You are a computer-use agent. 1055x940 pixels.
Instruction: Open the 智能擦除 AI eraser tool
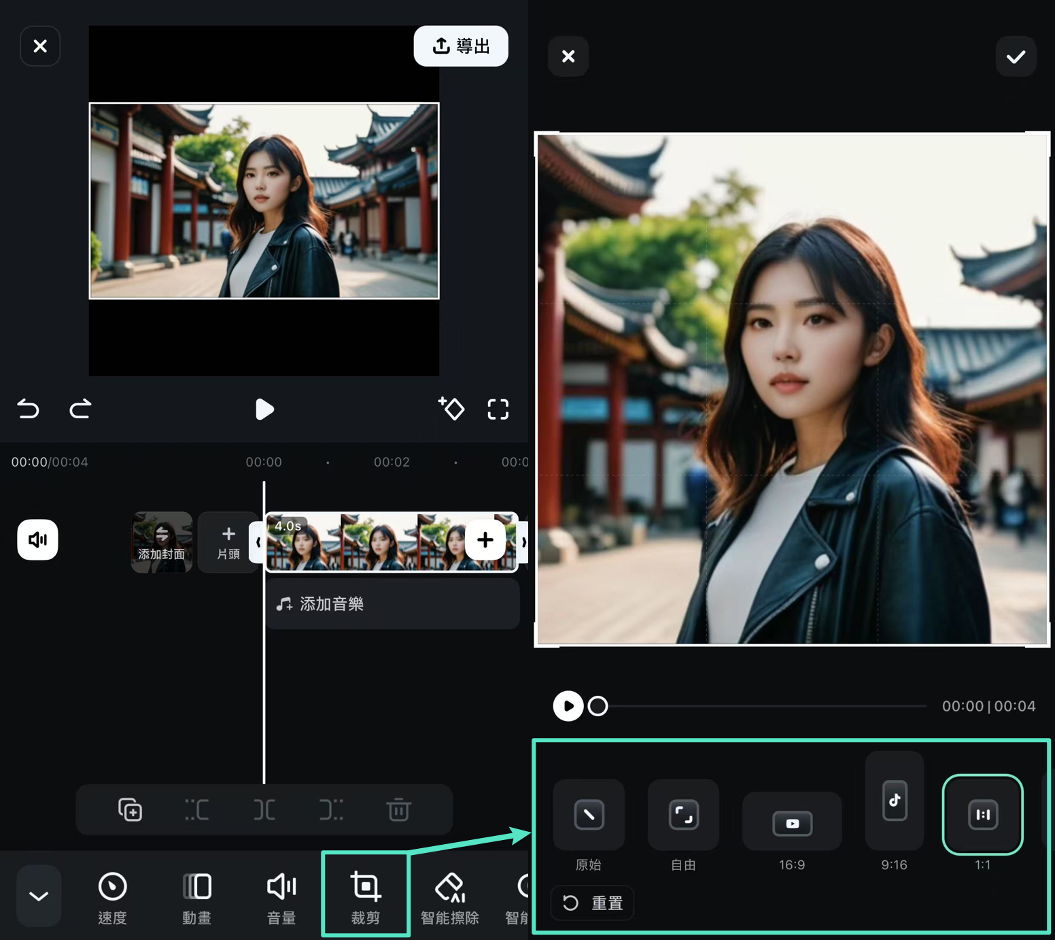449,899
